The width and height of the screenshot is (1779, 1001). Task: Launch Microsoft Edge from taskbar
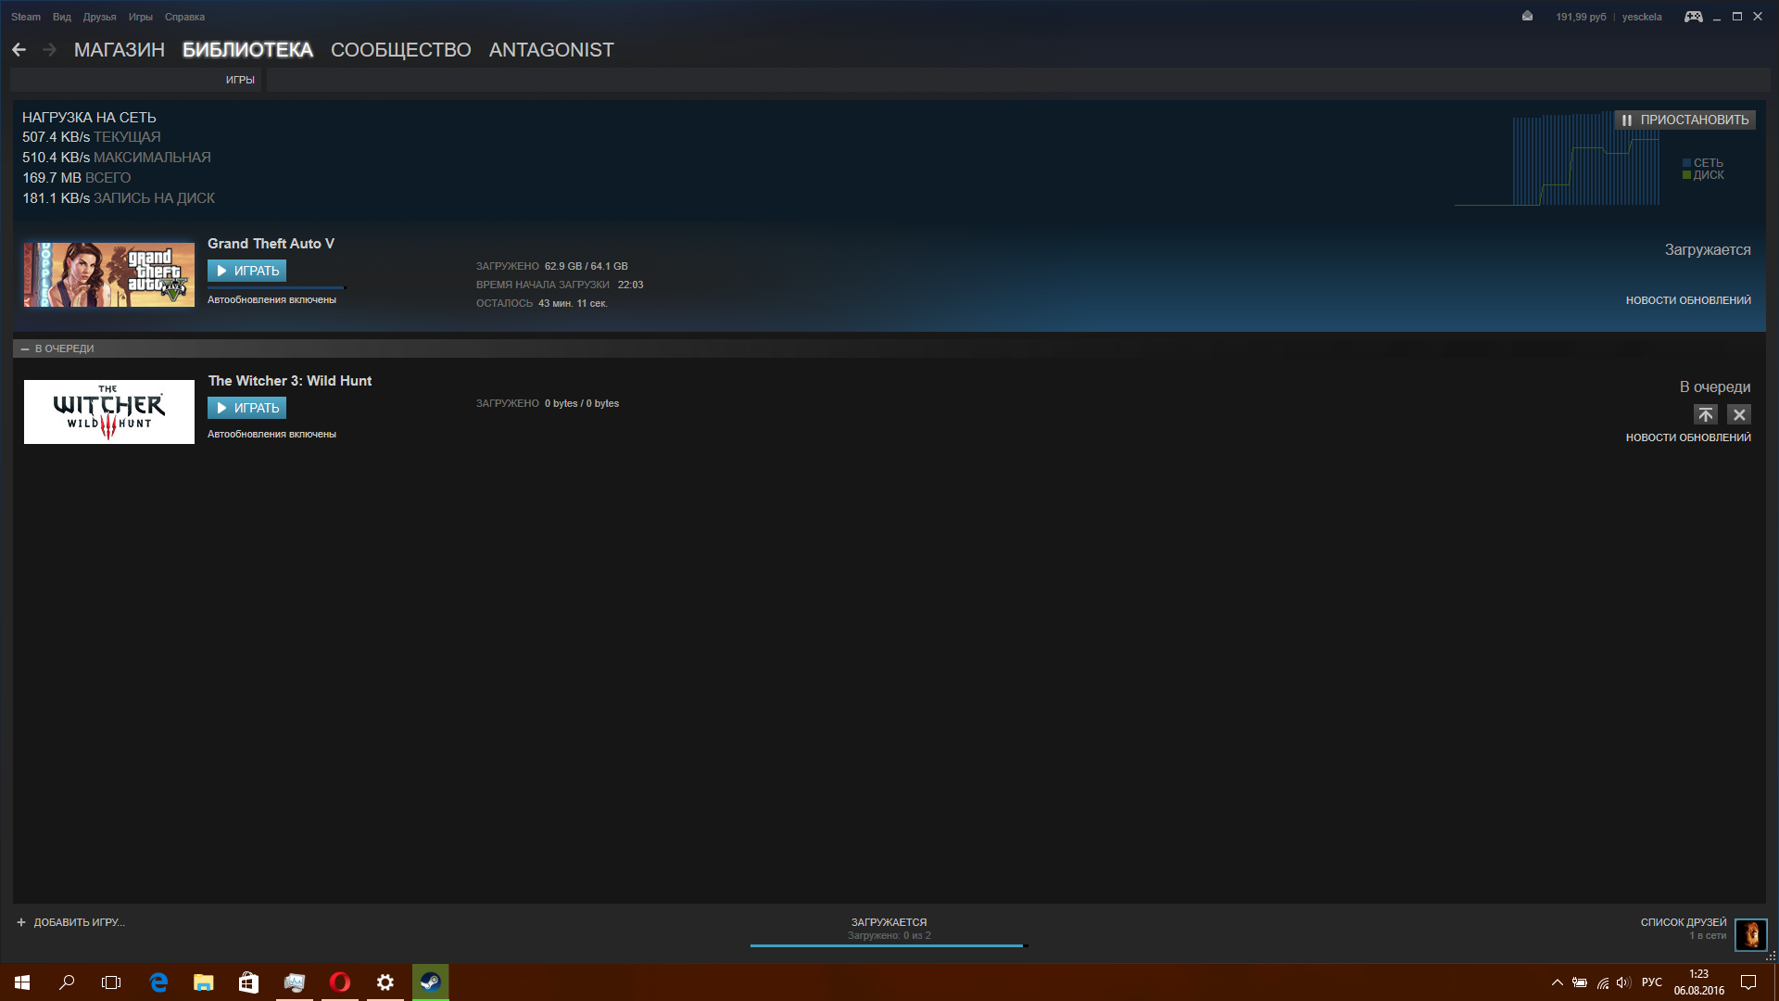pos(158,982)
